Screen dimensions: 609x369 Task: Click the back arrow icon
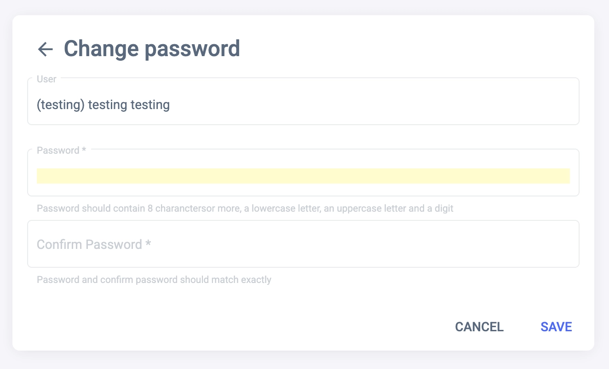tap(45, 49)
